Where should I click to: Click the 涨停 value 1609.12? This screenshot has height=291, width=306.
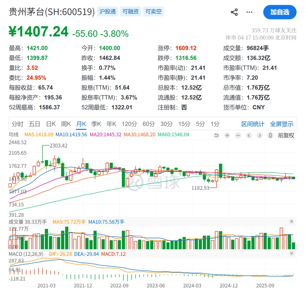pos(186,48)
